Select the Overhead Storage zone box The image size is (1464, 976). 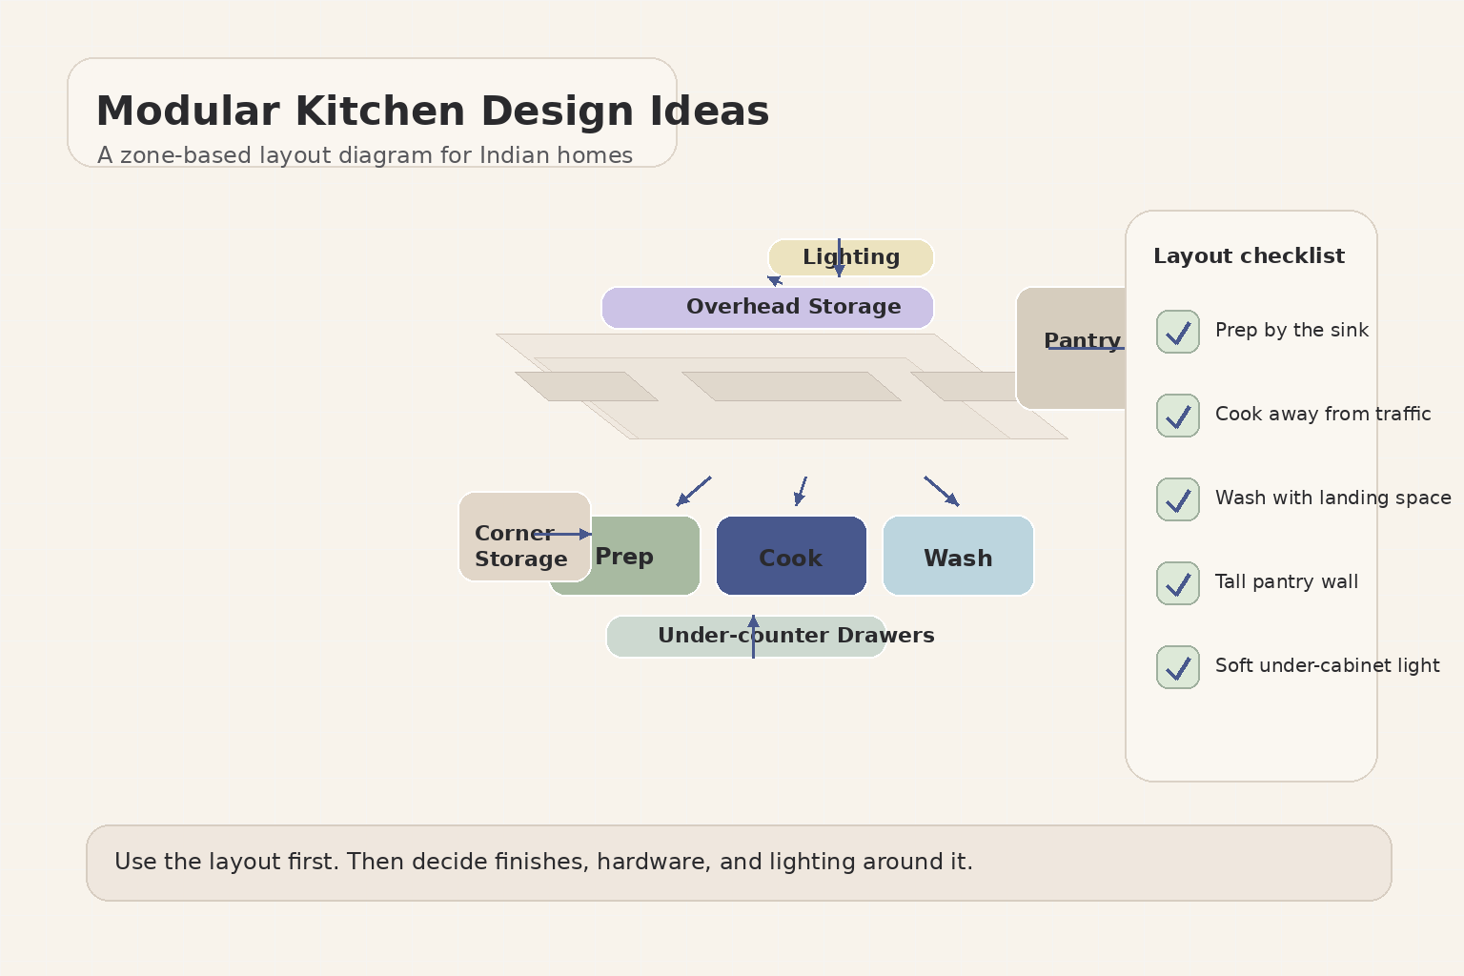[767, 308]
